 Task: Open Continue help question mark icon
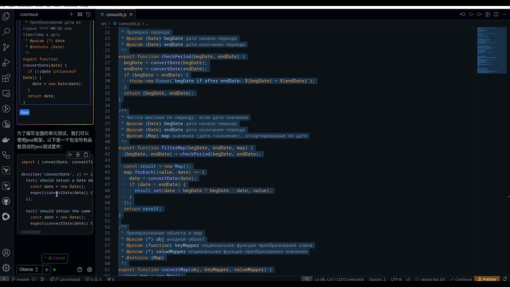[80, 270]
